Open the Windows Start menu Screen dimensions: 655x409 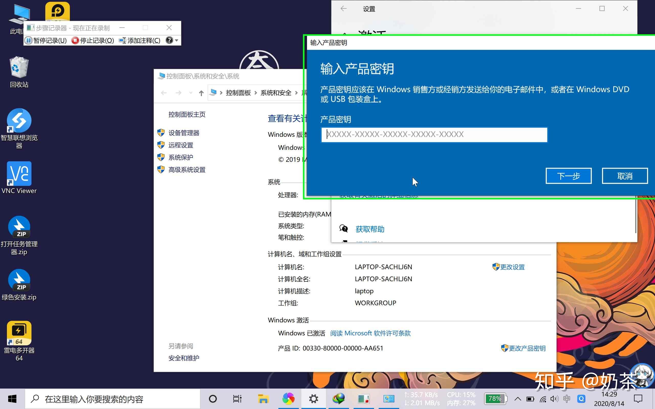click(12, 399)
